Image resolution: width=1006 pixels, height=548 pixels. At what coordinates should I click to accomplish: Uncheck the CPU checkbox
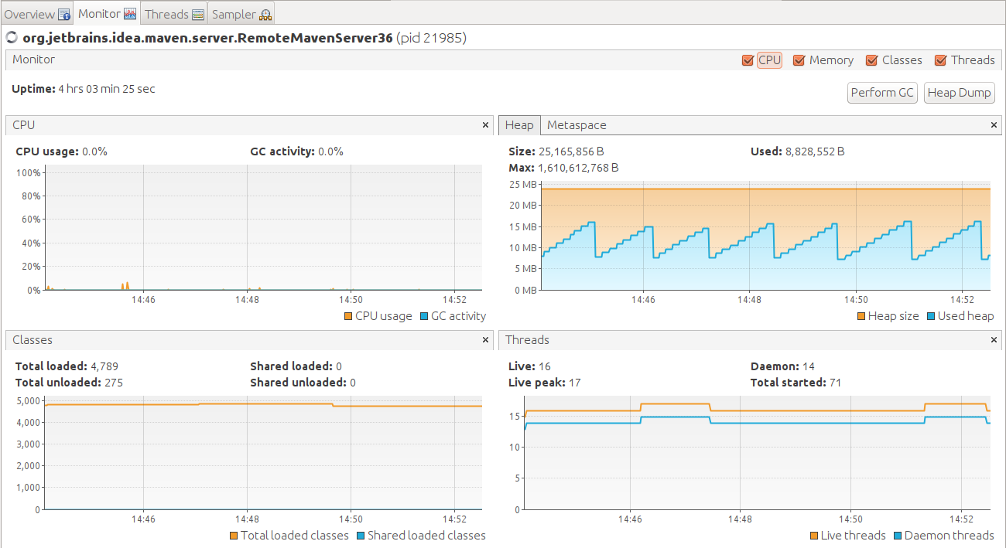coord(748,60)
